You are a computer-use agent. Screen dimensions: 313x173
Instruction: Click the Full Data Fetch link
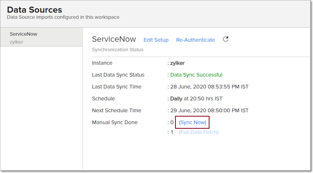click(x=199, y=132)
